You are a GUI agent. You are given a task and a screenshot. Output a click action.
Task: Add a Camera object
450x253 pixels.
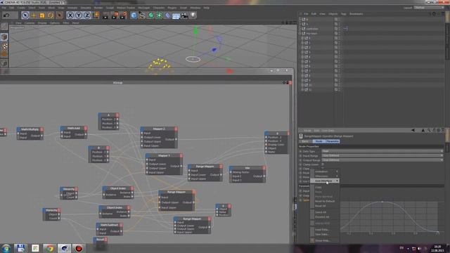click(x=184, y=15)
